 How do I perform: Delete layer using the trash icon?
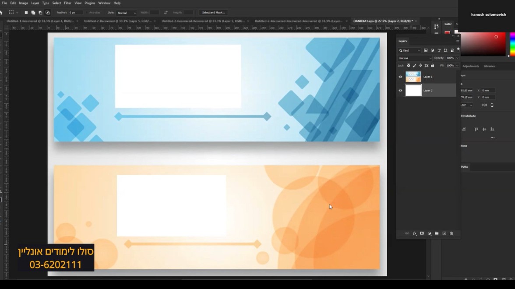click(x=452, y=233)
